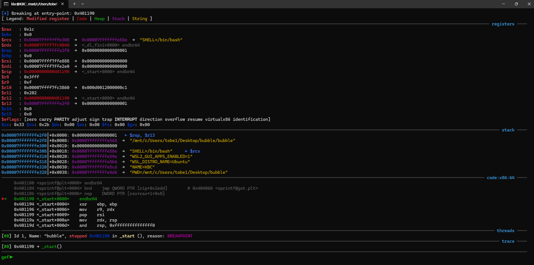Image resolution: width=534 pixels, height=265 pixels.
Task: Open a new tab using the plus icon
Action: pos(74,4)
